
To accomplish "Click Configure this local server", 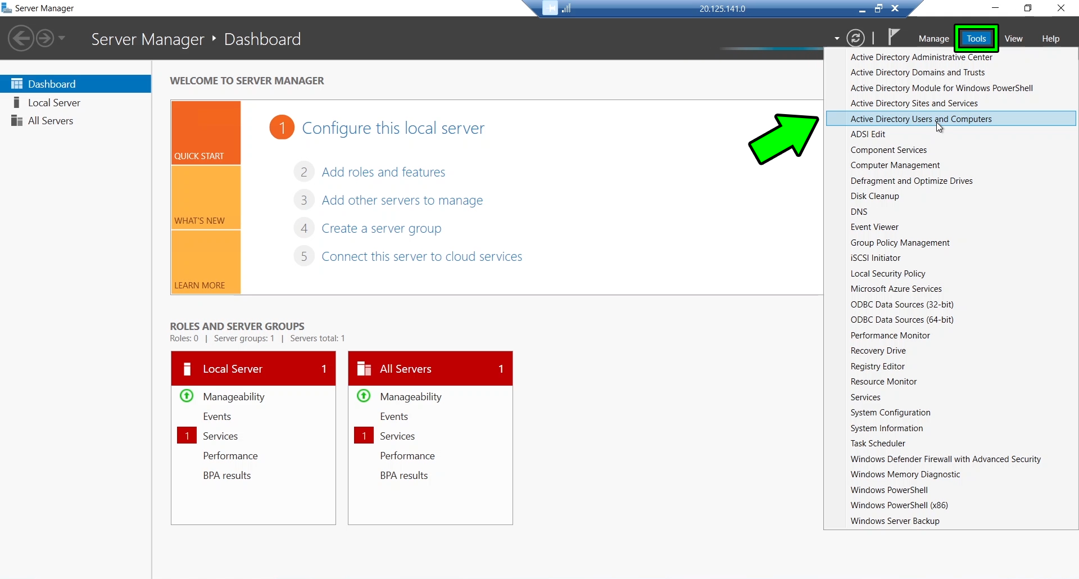I will pyautogui.click(x=392, y=128).
